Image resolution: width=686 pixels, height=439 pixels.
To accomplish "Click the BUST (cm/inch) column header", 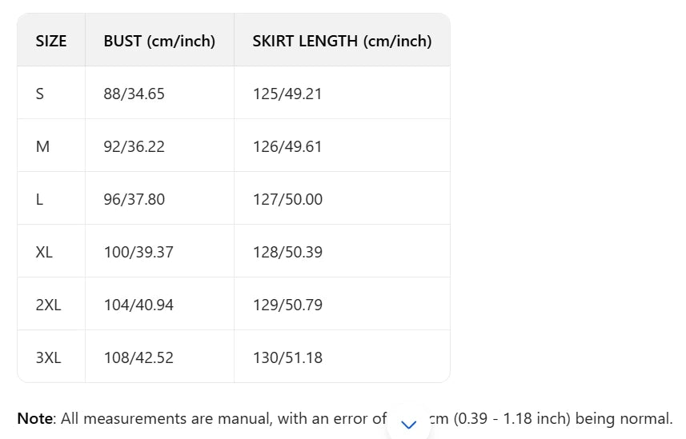I will (159, 41).
